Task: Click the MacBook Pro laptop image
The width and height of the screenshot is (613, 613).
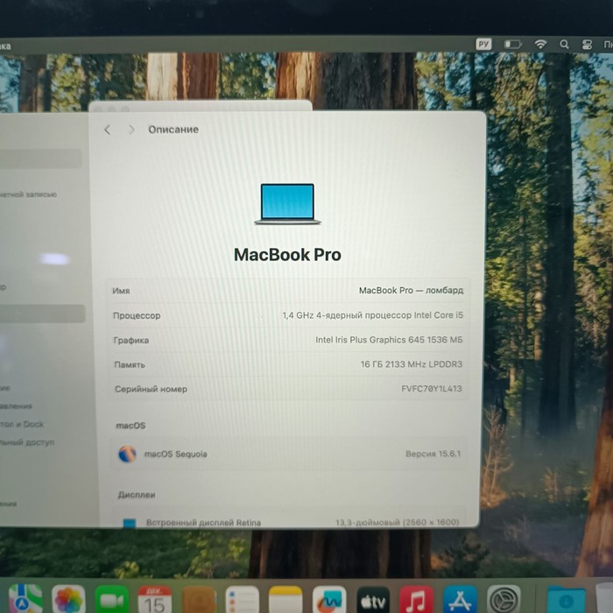Action: (287, 203)
